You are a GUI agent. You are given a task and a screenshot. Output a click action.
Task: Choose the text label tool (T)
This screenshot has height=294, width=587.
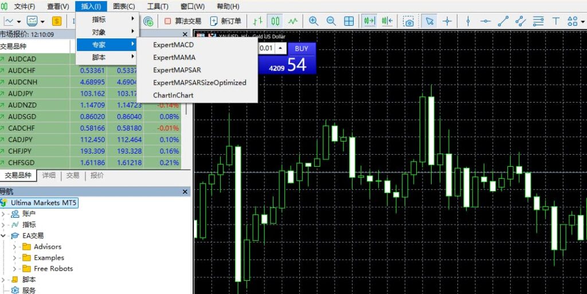(555, 21)
